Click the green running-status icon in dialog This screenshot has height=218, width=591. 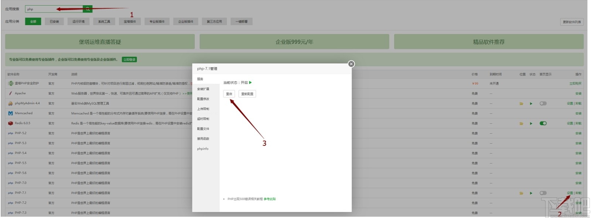pyautogui.click(x=250, y=82)
